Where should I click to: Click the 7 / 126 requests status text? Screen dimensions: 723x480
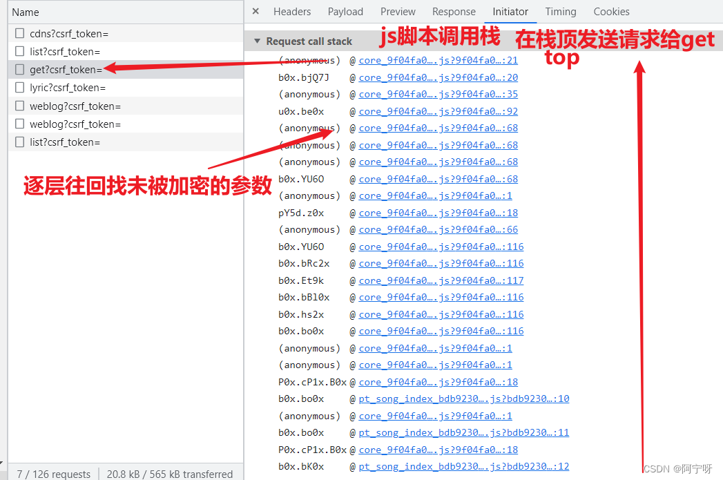point(52,474)
